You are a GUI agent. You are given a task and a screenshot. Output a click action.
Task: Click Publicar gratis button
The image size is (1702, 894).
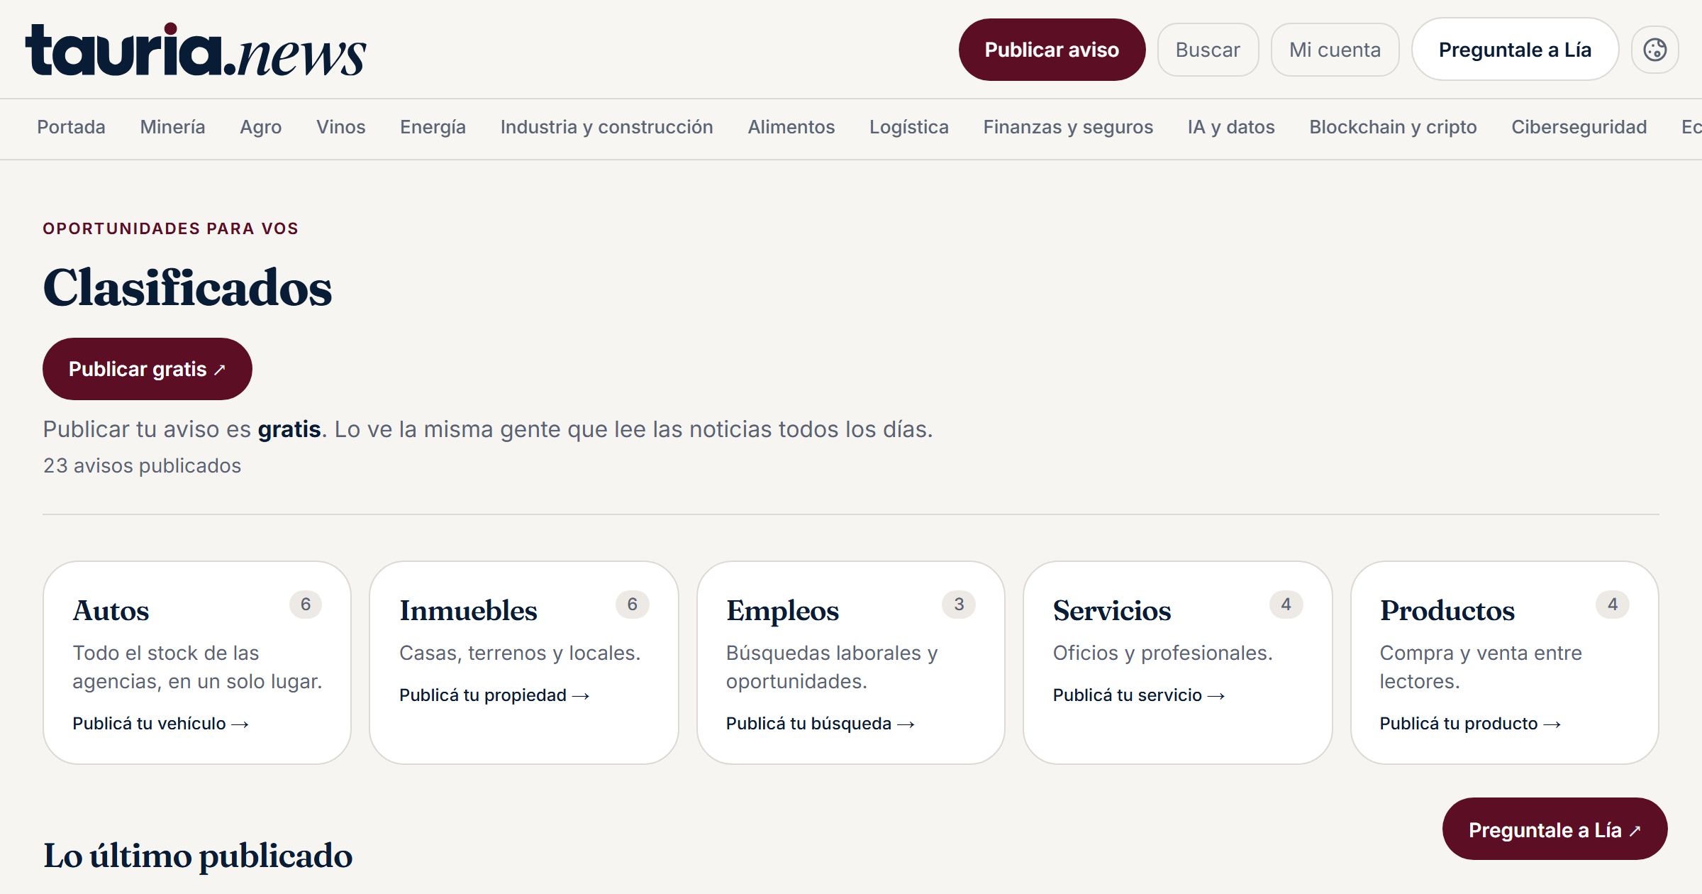148,369
